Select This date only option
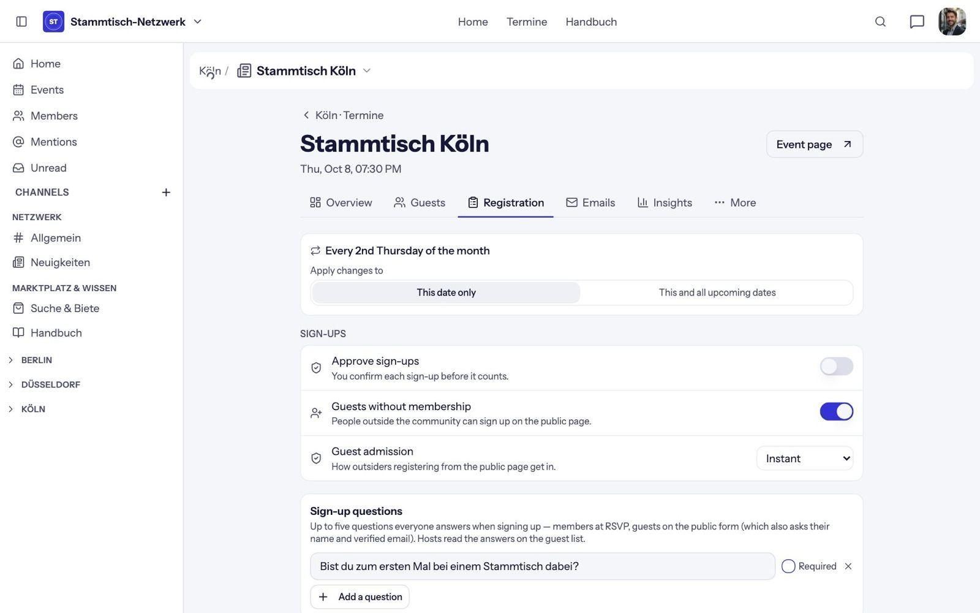The width and height of the screenshot is (980, 613). click(x=446, y=292)
